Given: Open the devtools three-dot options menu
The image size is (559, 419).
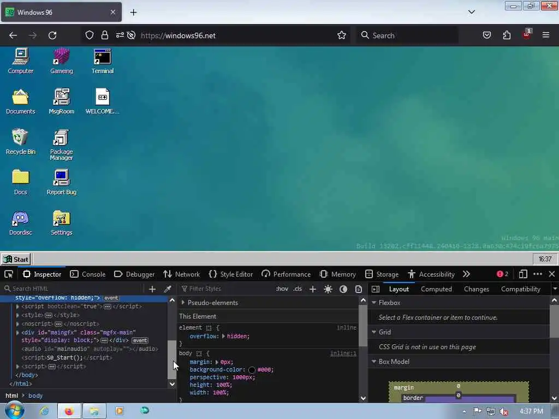Looking at the screenshot, I should point(538,274).
